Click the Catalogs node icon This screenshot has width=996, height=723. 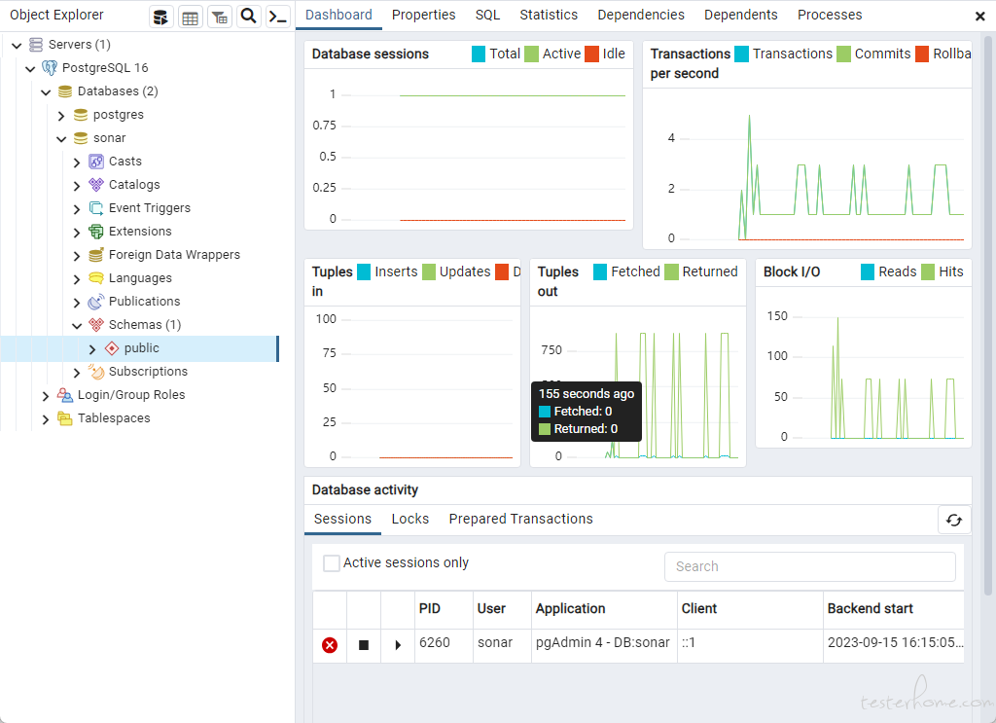point(96,185)
